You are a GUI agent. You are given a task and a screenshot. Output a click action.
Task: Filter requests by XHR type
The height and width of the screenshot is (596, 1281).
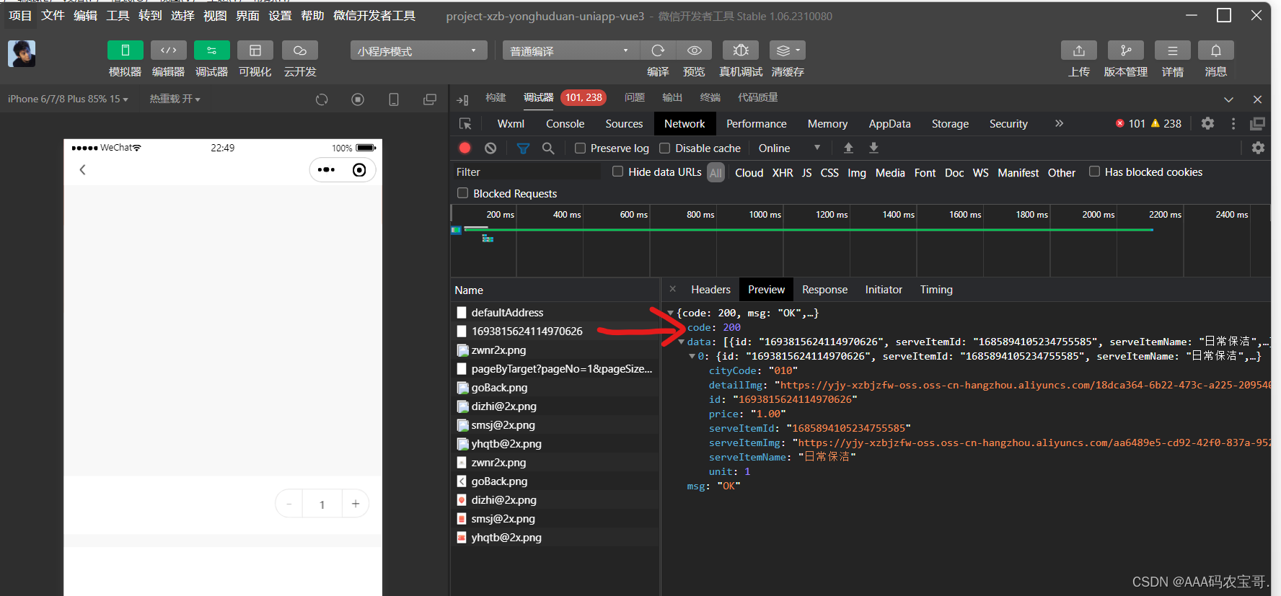pyautogui.click(x=783, y=173)
